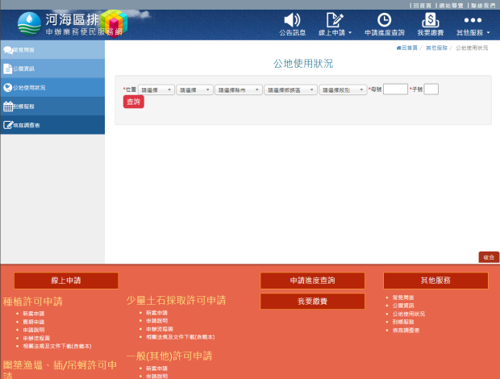
Task: Click the 少量土石採取許可申請 heading in footer
Action: pos(176,300)
